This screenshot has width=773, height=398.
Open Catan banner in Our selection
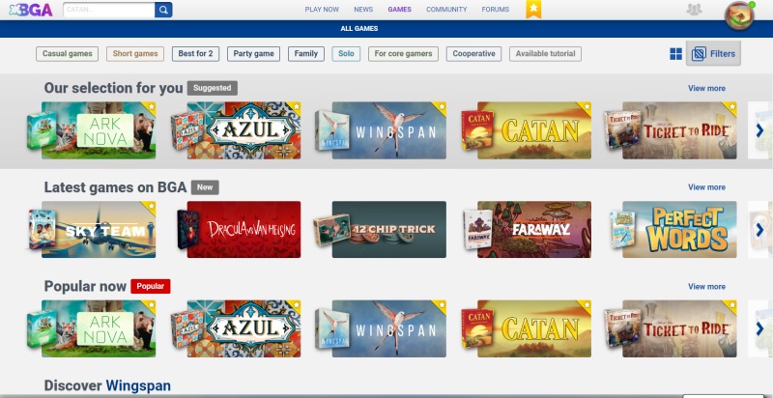point(534,130)
